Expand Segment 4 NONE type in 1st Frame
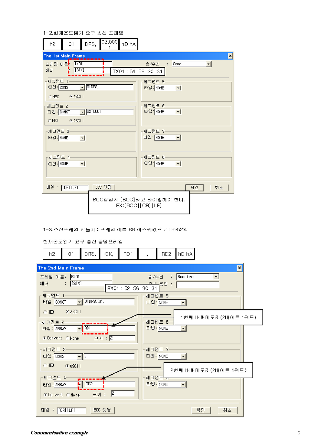331x447 pixels. coord(82,164)
